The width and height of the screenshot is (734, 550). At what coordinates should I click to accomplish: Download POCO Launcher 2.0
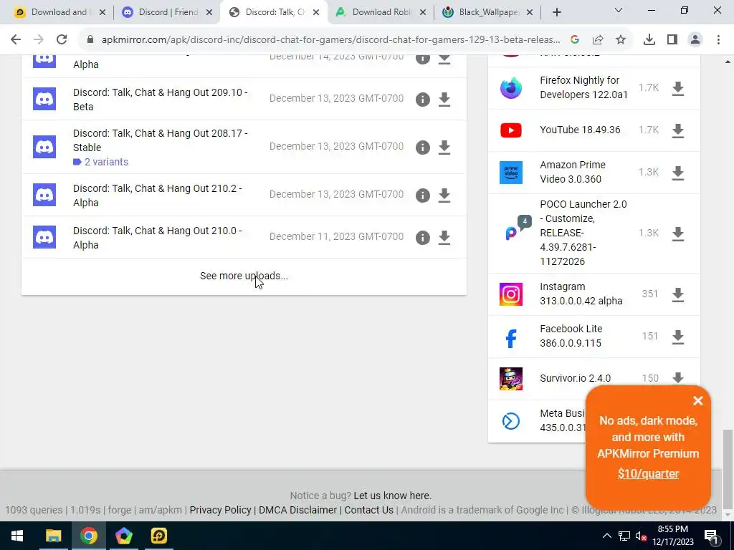[678, 233]
